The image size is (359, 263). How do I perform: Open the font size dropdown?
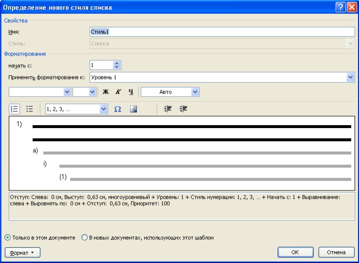coord(92,92)
